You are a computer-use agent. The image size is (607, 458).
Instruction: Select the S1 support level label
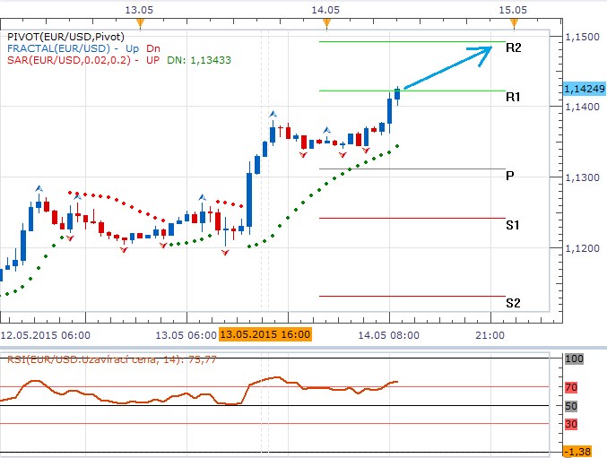512,226
